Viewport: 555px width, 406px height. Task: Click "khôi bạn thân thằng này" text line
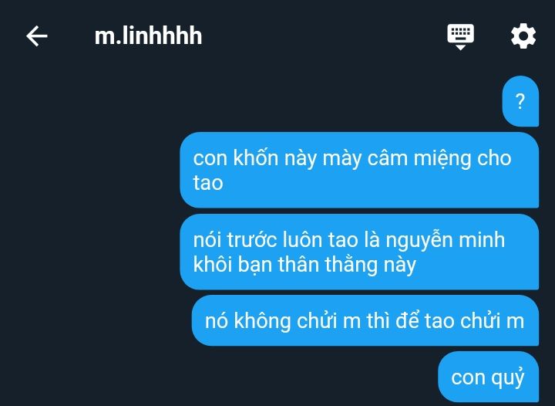[x=304, y=265]
